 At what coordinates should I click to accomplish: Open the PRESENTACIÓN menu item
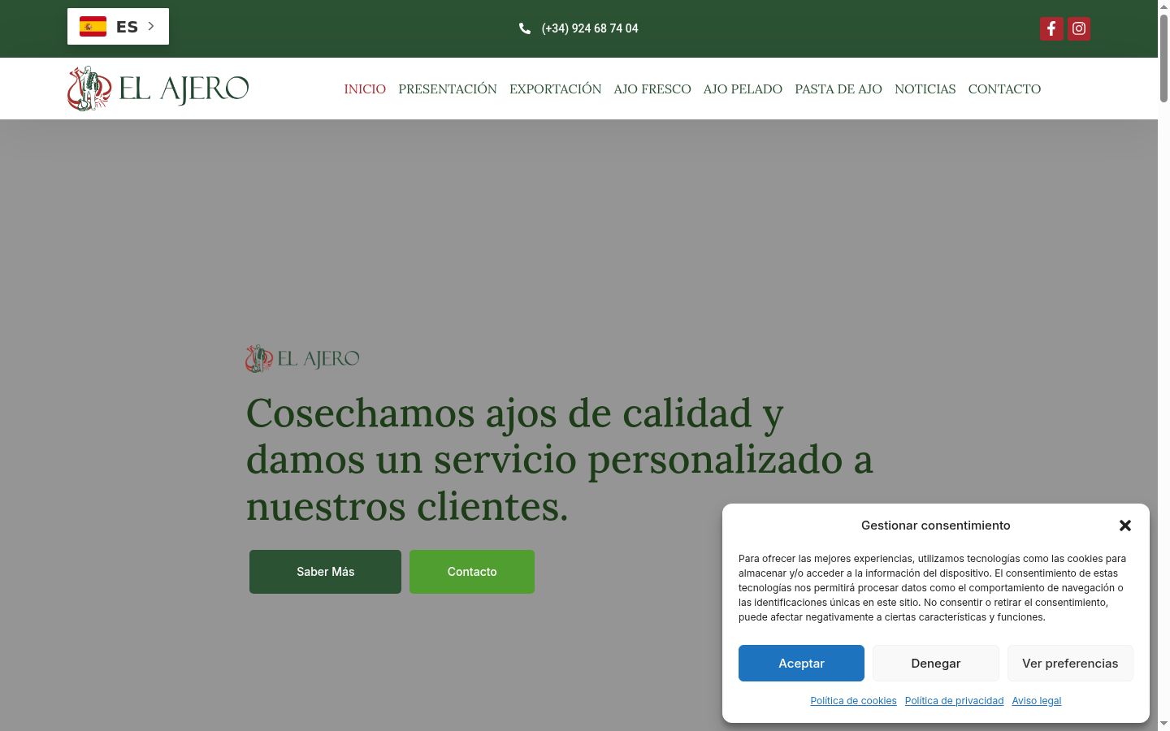448,89
